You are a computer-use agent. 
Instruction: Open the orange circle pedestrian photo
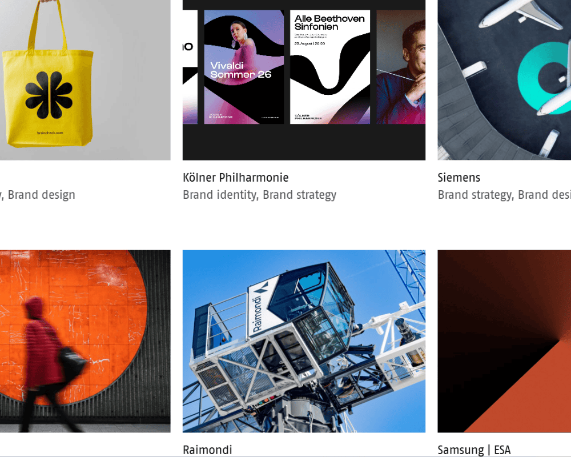click(x=85, y=341)
